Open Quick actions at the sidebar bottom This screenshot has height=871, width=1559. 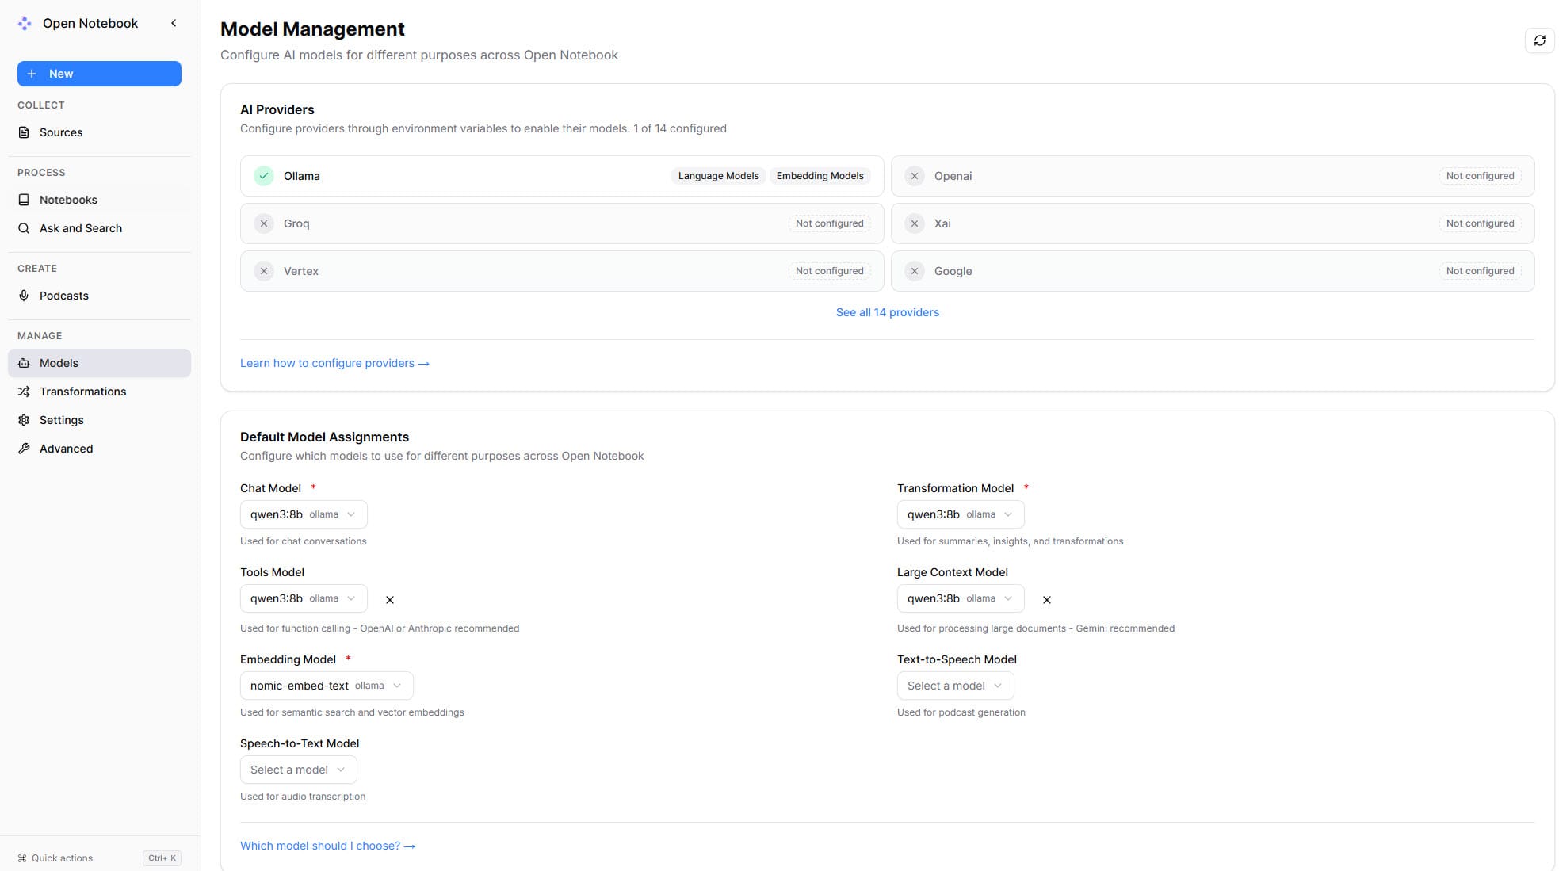tap(62, 858)
